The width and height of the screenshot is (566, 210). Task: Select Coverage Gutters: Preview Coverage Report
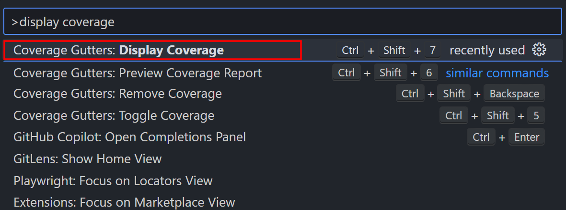pos(283,73)
